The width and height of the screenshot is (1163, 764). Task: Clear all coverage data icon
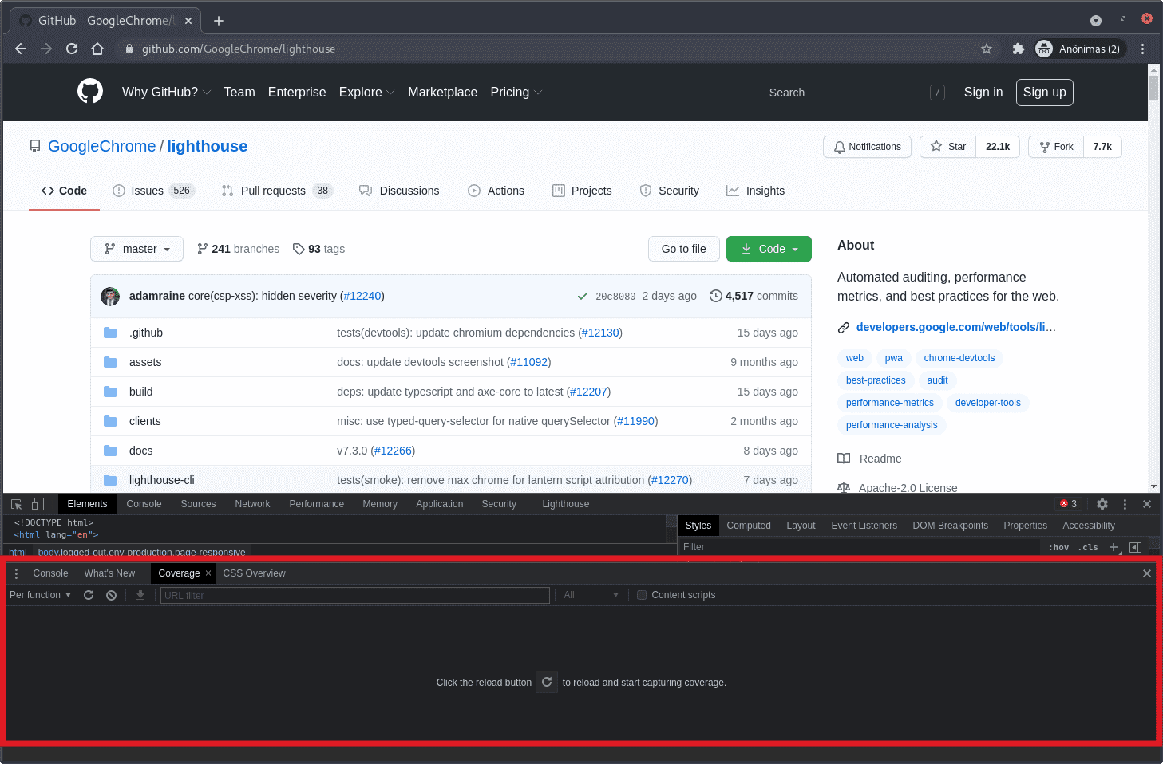112,595
